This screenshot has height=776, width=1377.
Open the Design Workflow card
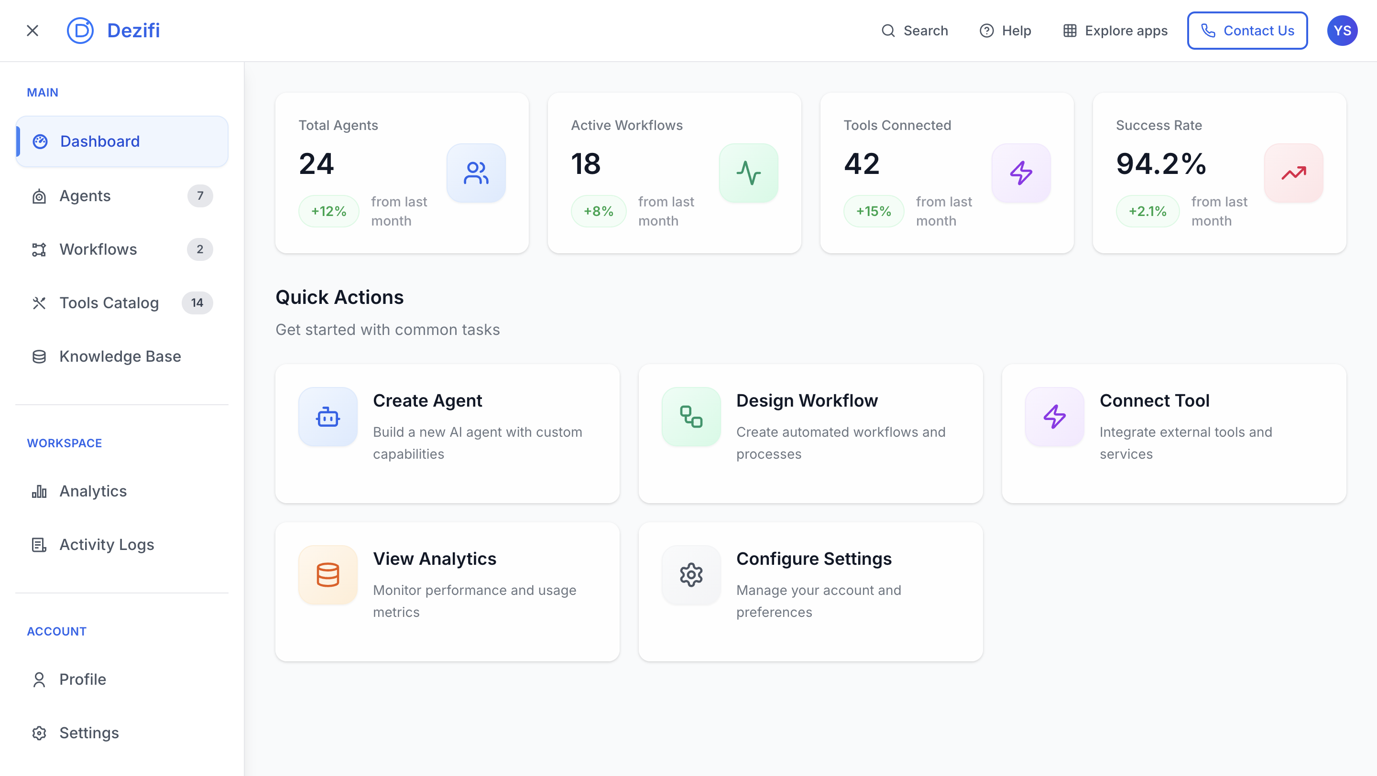810,434
